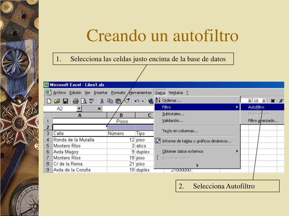Open the font name dropdown arrow
The height and width of the screenshot is (216, 289).
click(249, 101)
